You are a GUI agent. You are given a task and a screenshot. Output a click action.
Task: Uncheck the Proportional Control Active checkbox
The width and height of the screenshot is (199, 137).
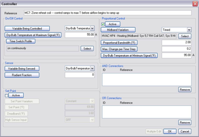[103, 24]
